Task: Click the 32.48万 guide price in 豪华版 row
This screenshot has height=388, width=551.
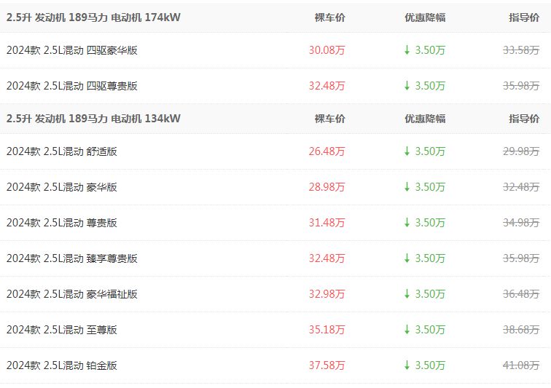Action: pyautogui.click(x=521, y=187)
